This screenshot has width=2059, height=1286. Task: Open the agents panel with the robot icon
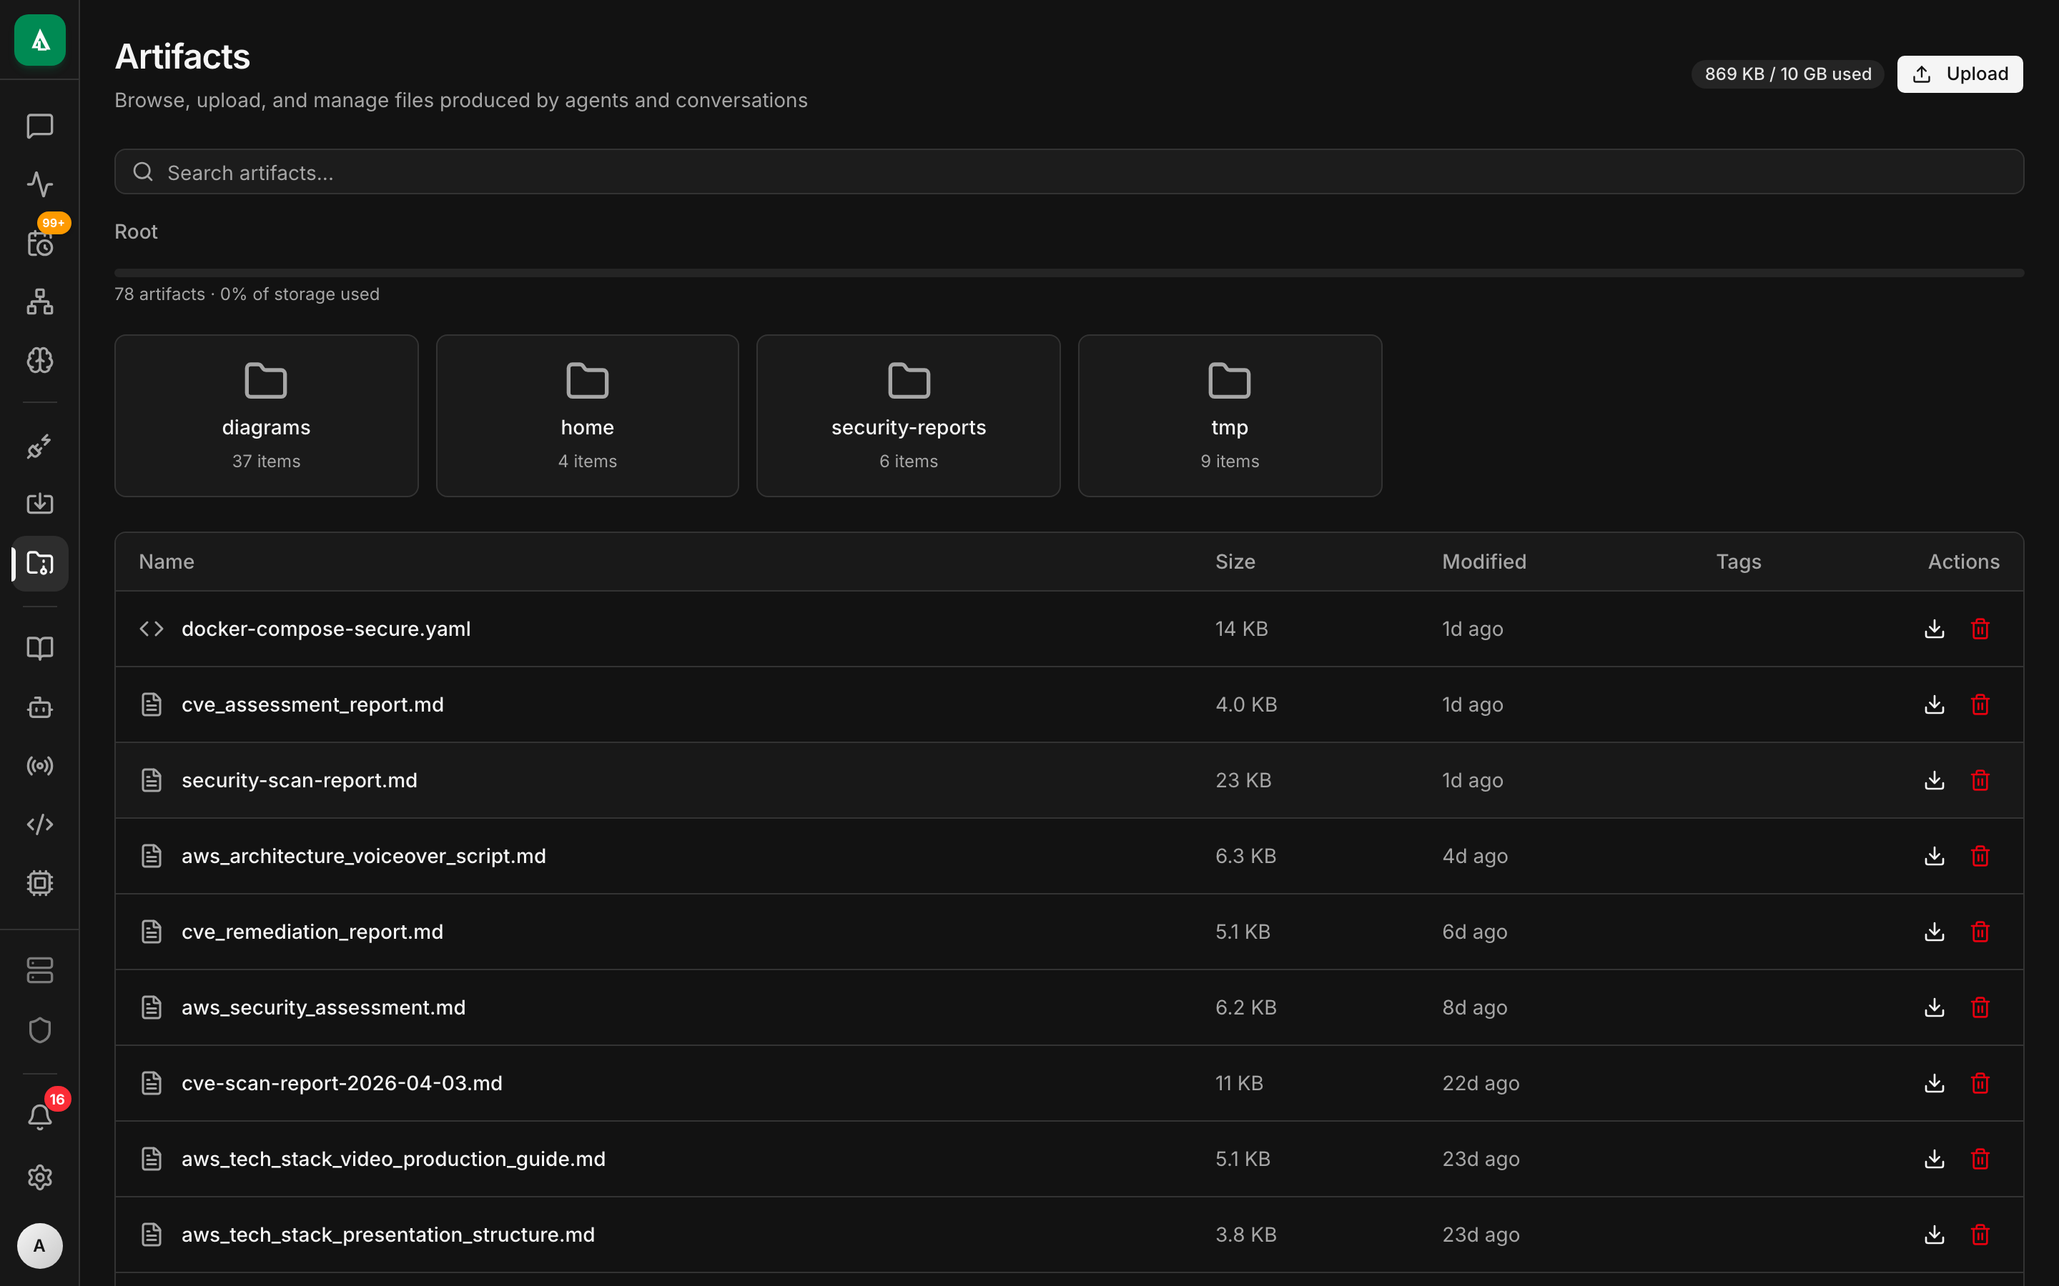coord(40,707)
